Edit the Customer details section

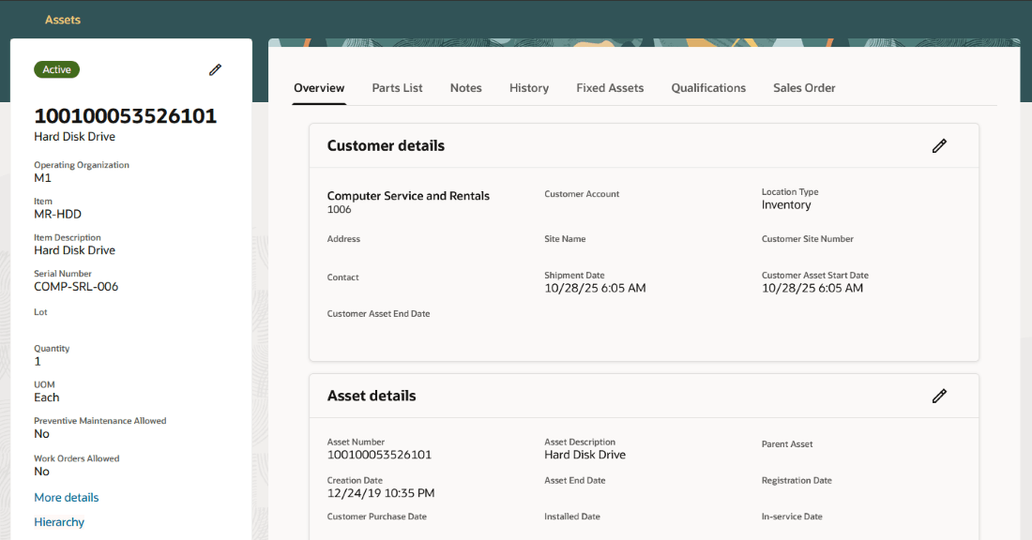tap(939, 145)
